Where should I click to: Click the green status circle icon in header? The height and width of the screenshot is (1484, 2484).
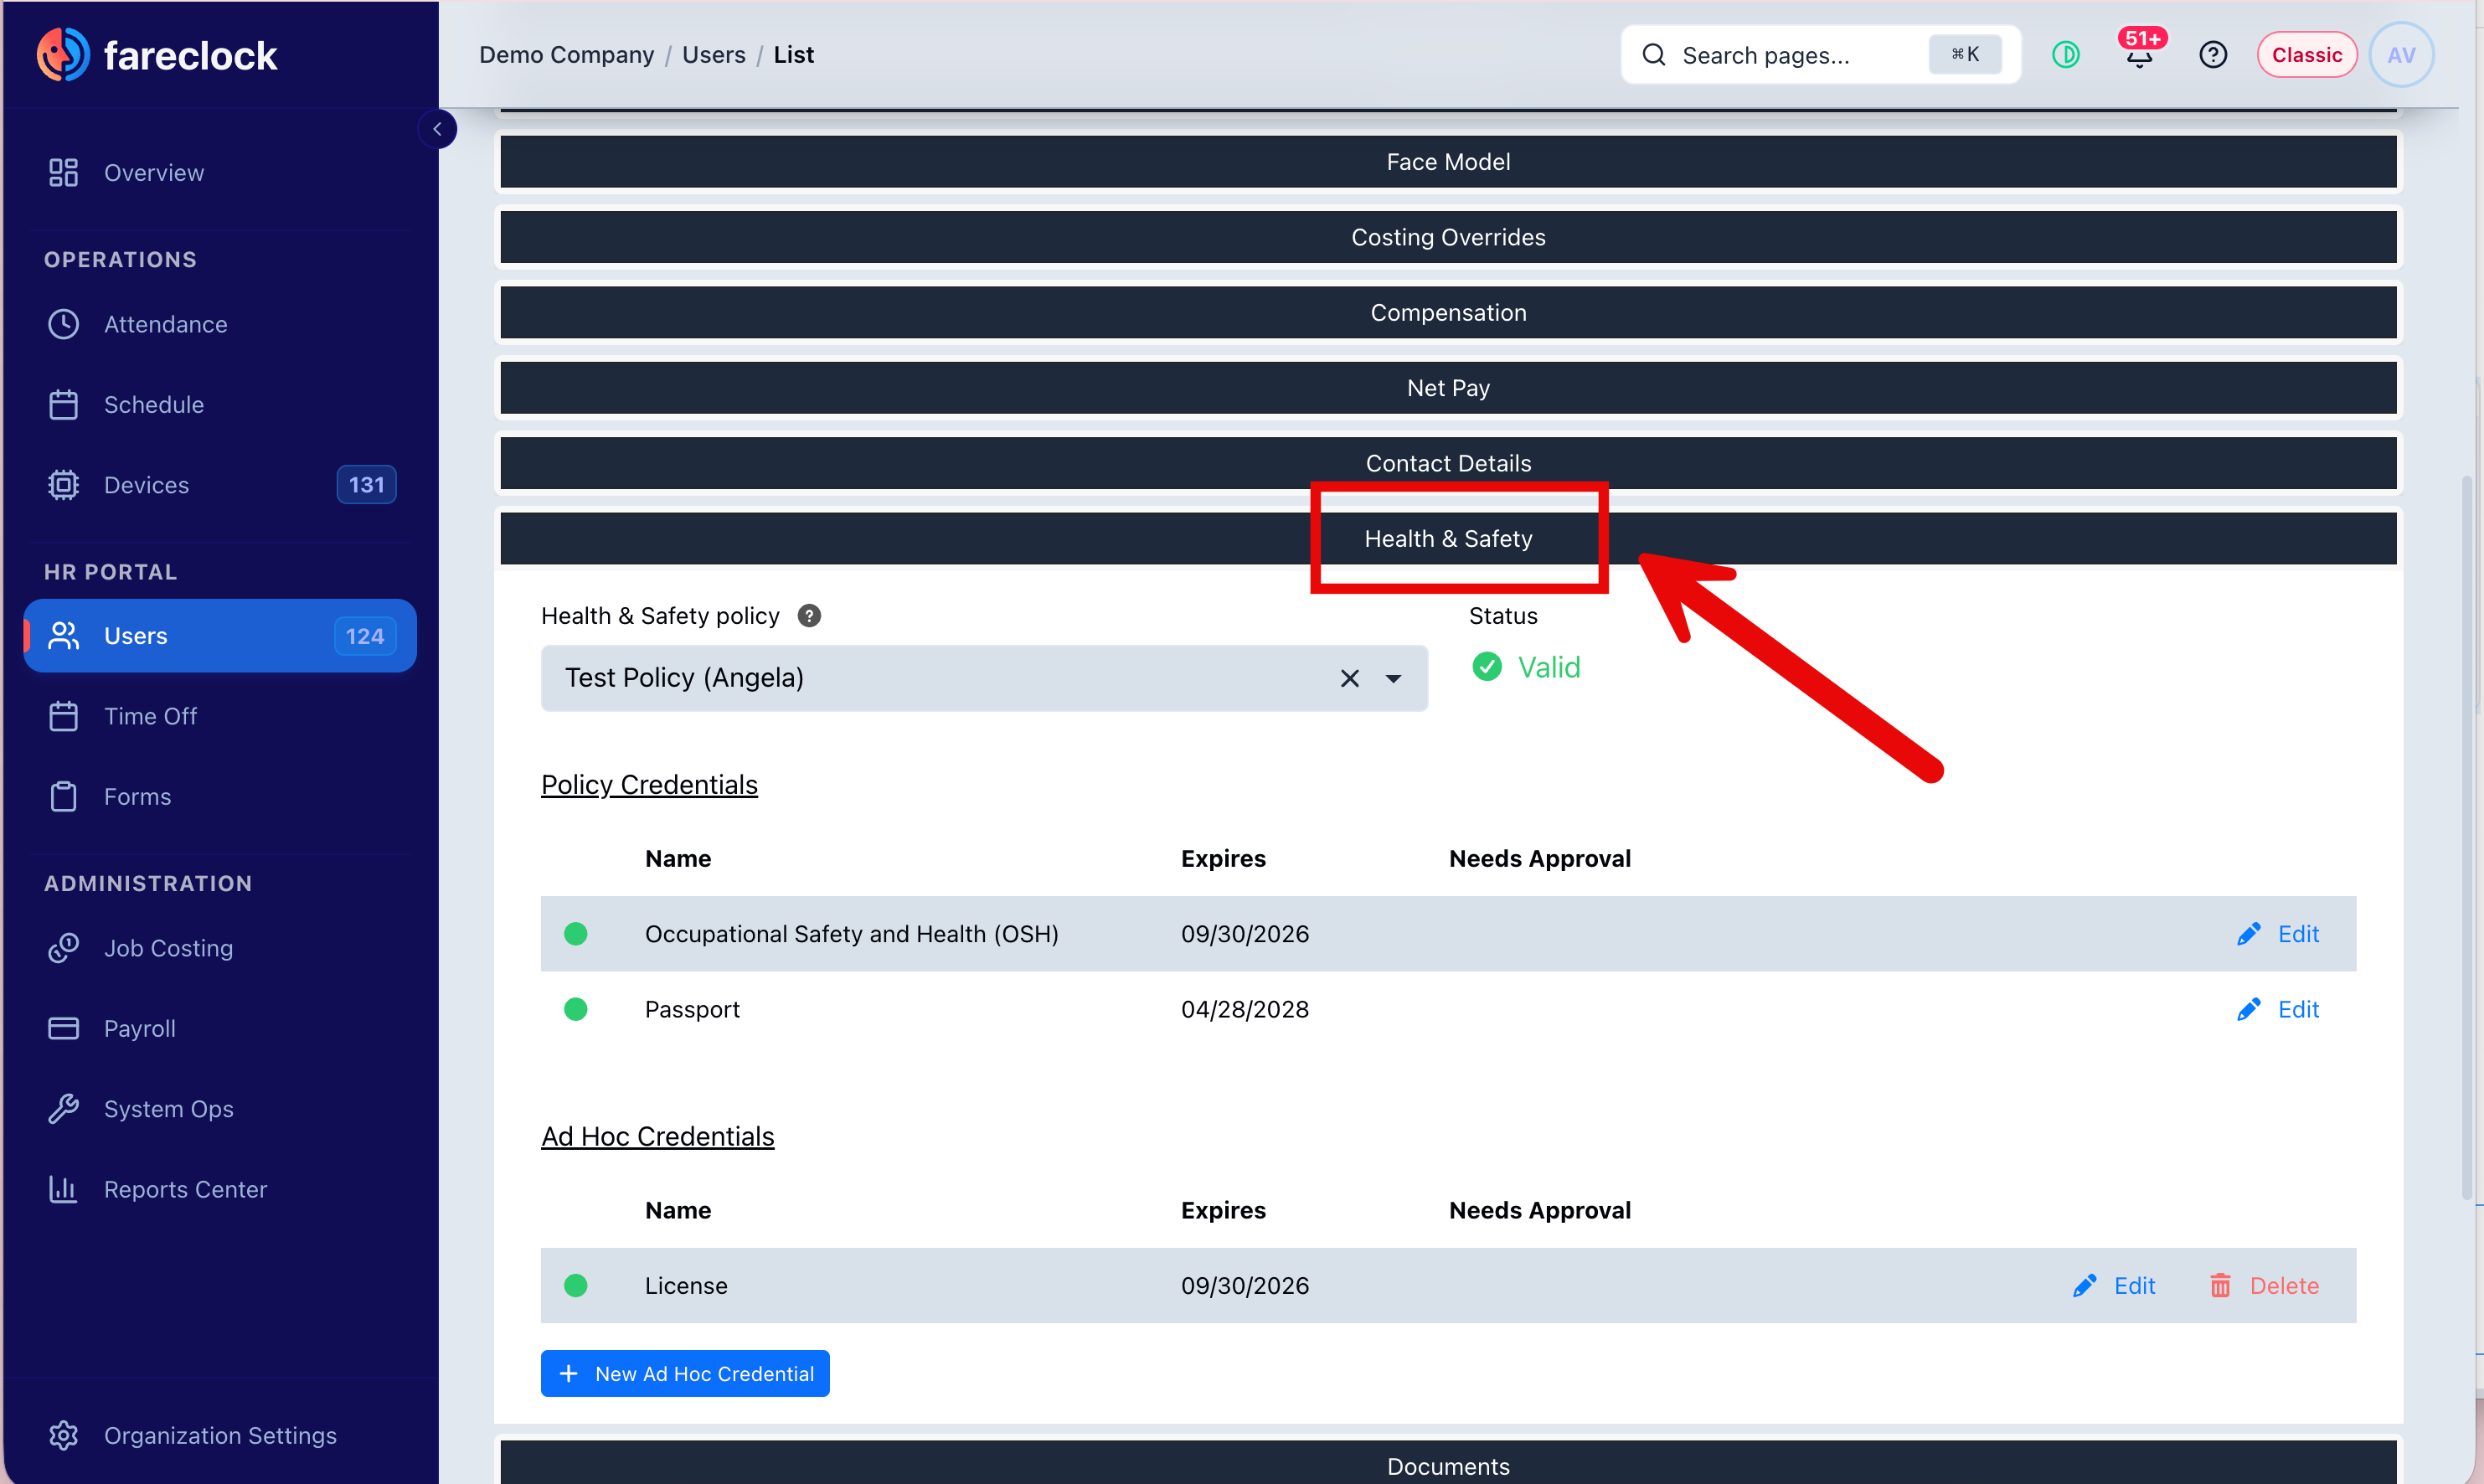coord(2065,55)
